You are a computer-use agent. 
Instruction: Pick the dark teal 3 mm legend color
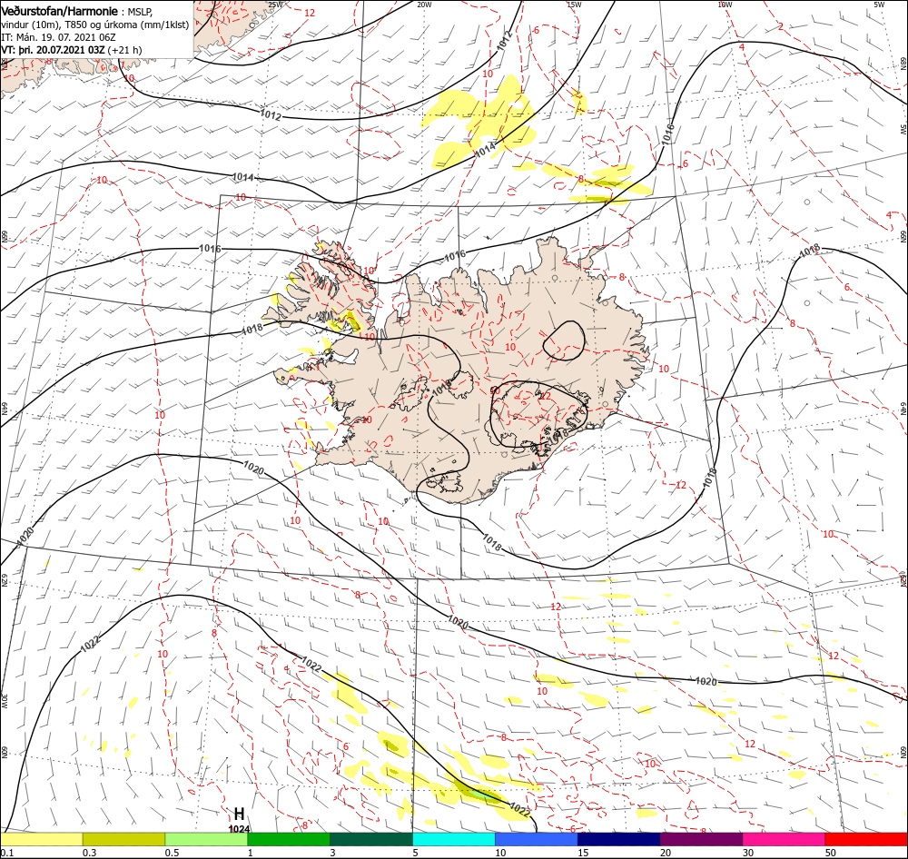pyautogui.click(x=371, y=839)
